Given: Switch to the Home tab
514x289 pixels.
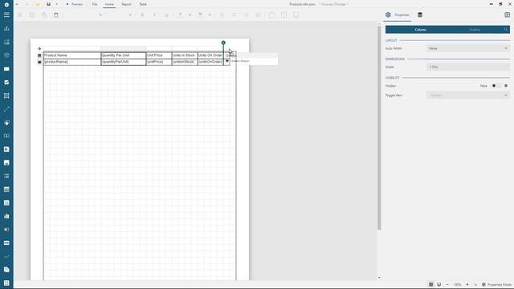Looking at the screenshot, I should pyautogui.click(x=109, y=4).
